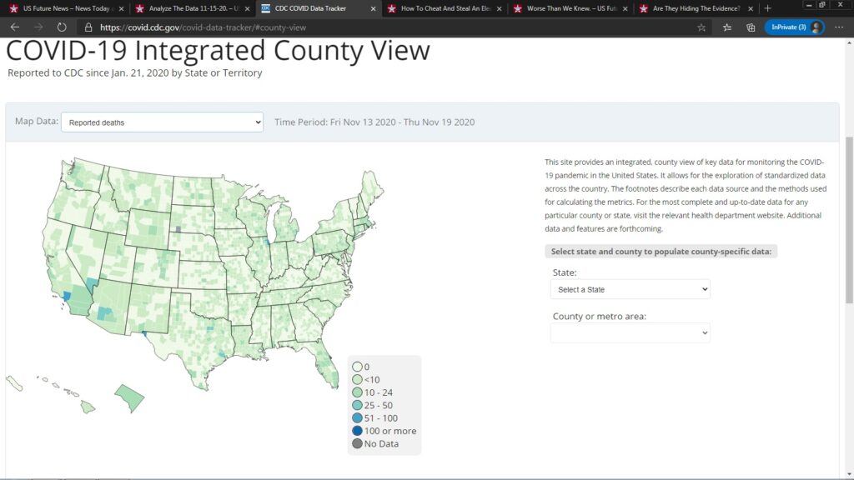The height and width of the screenshot is (480, 854).
Task: Open a new tab with plus icon
Action: [768, 8]
